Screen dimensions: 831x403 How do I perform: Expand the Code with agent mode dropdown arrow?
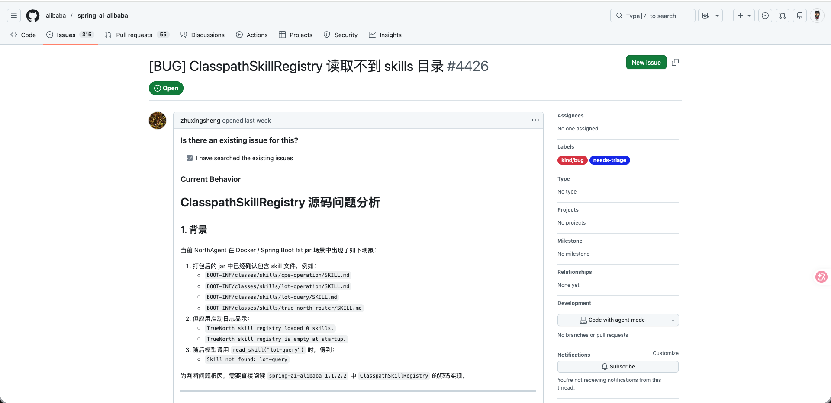673,320
